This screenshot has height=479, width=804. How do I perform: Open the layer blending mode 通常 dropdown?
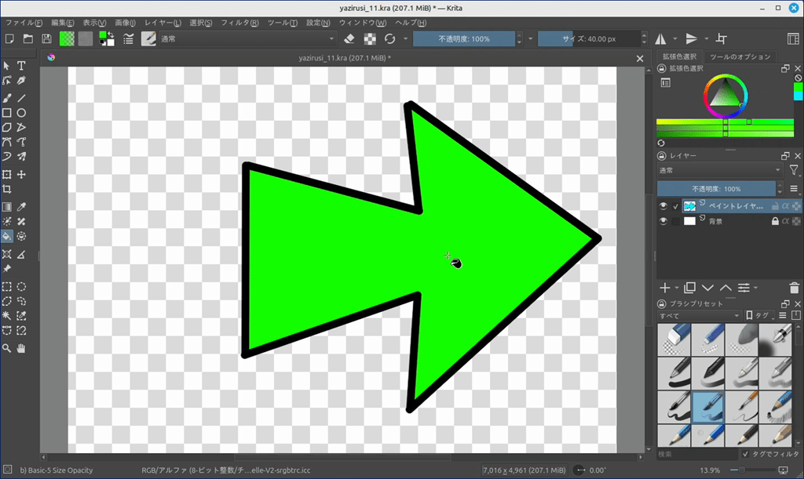[719, 170]
